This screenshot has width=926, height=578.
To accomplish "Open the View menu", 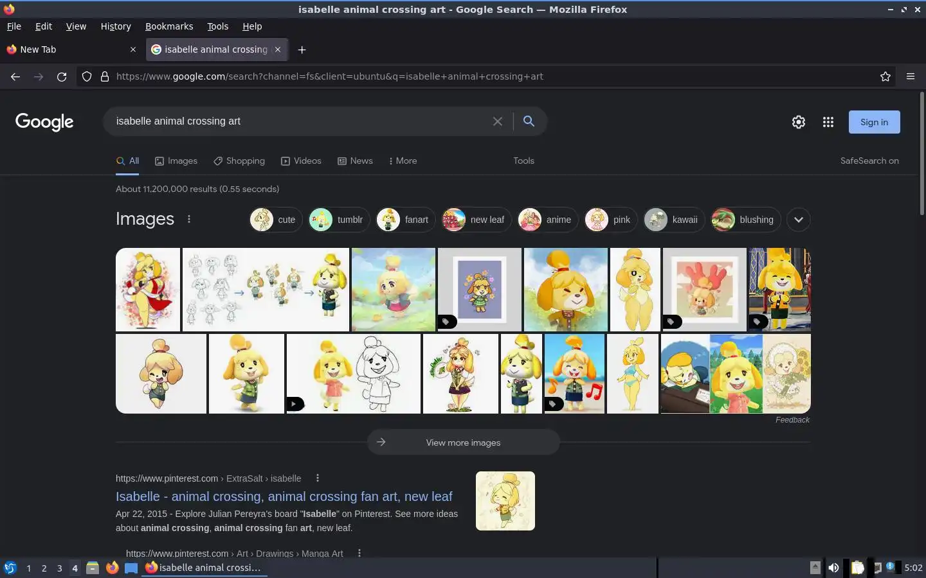I will pyautogui.click(x=76, y=26).
